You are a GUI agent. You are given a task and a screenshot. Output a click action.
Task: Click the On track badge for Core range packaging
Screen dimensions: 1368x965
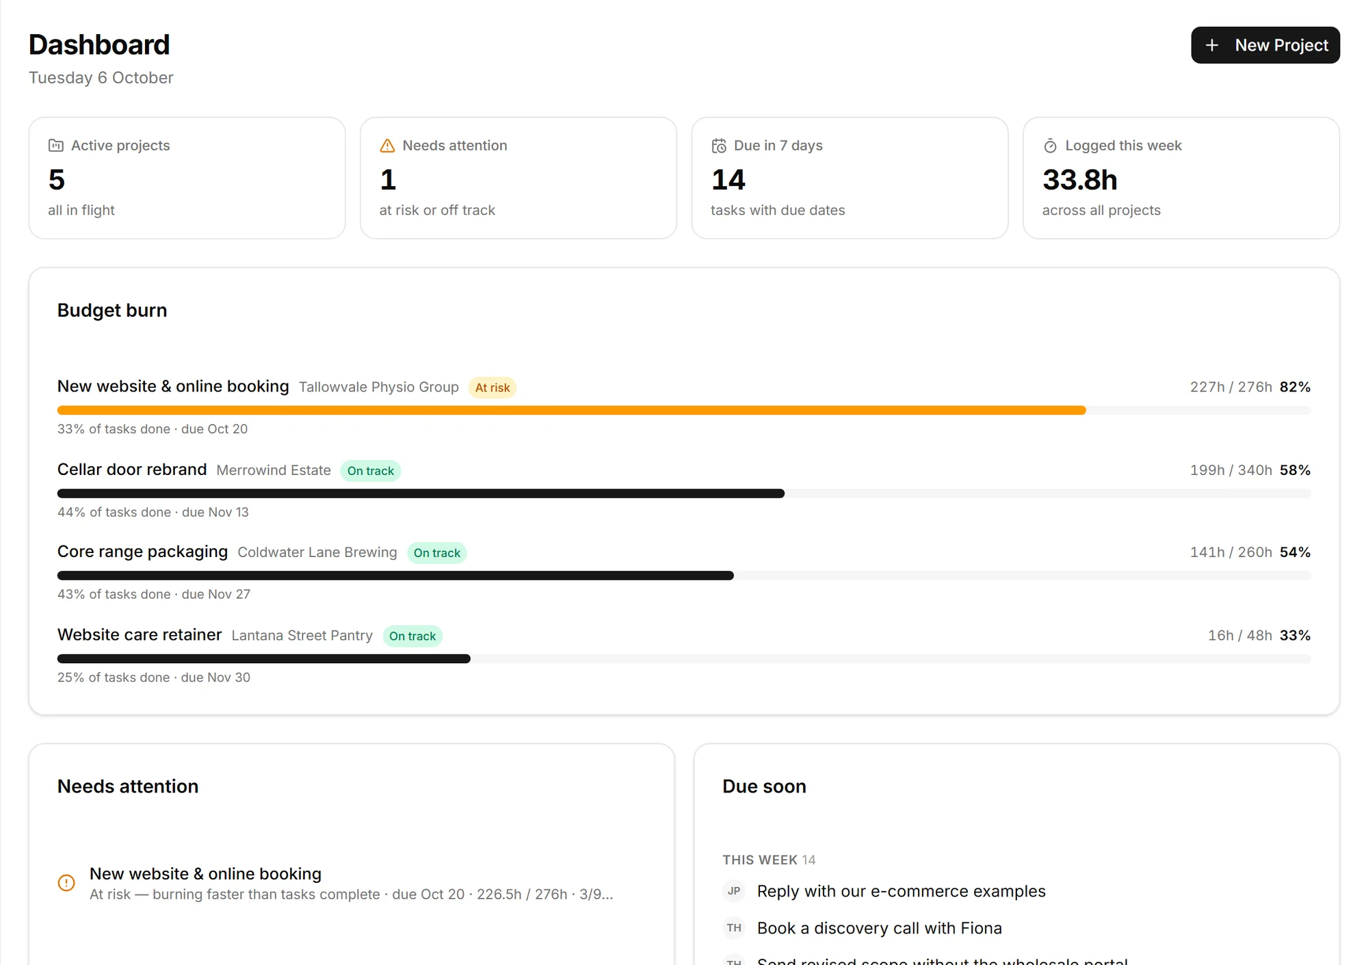pos(437,553)
